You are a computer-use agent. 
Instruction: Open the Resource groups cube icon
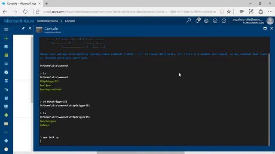click(6, 64)
